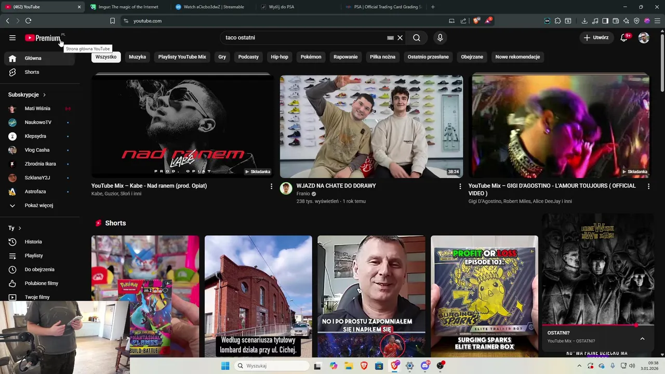665x374 pixels.
Task: Open the WJAZD NA CHATE DO DORAWY thumbnail
Action: 371,126
